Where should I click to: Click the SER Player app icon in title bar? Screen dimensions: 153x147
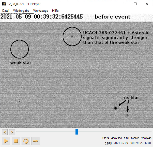coord(4,4)
